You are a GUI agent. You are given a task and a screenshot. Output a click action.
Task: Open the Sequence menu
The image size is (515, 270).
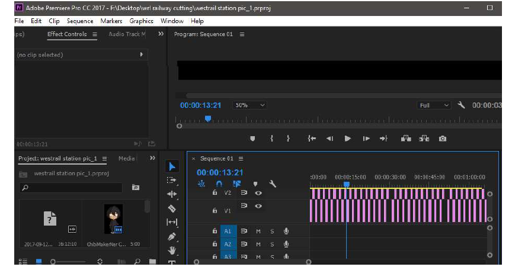point(79,21)
